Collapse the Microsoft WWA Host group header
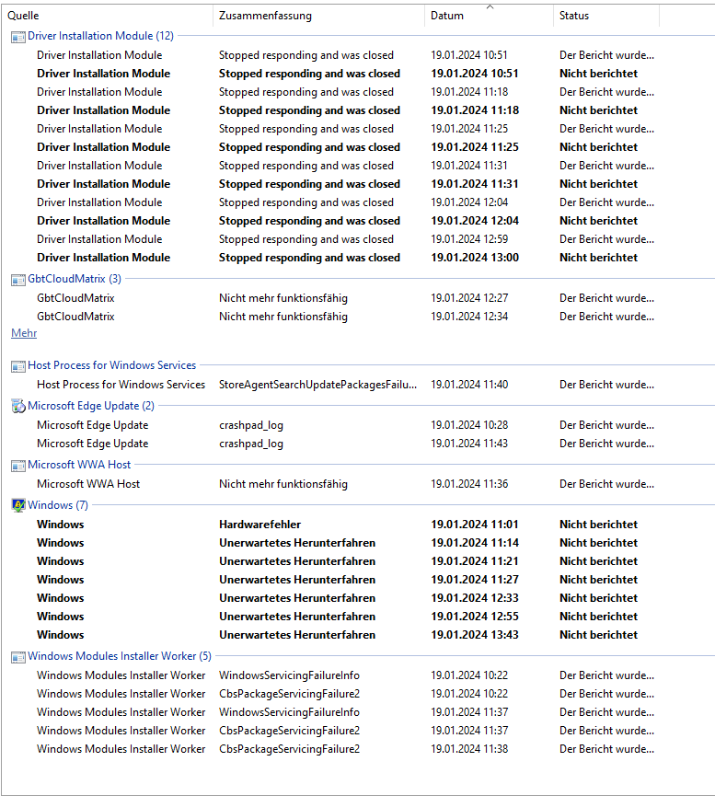 (x=79, y=465)
